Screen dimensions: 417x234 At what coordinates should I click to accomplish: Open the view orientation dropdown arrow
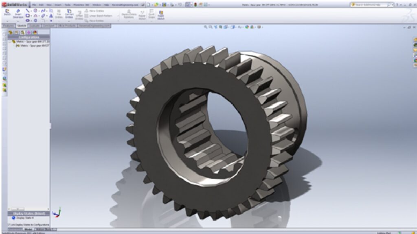tap(229, 27)
